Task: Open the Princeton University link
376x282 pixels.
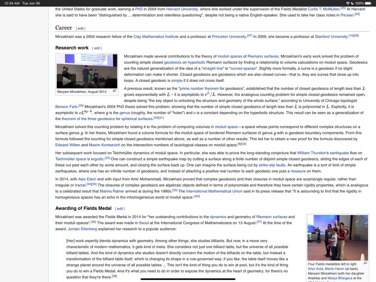Action: (x=229, y=36)
